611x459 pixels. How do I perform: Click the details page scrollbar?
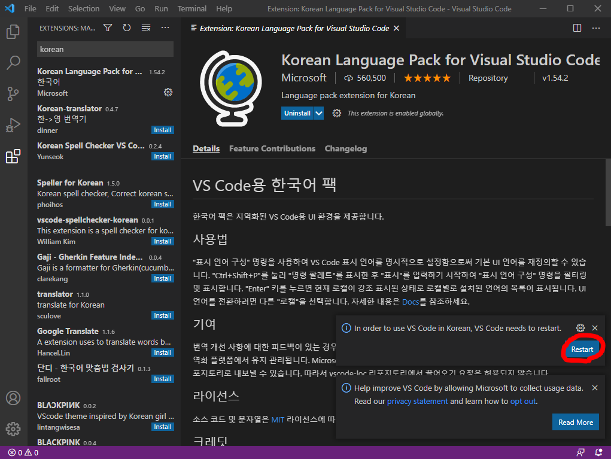click(x=608, y=193)
